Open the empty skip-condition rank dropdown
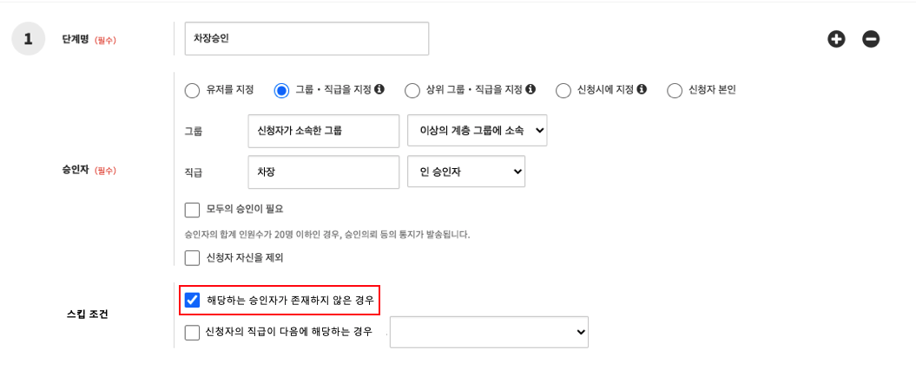This screenshot has width=916, height=389. pyautogui.click(x=489, y=332)
